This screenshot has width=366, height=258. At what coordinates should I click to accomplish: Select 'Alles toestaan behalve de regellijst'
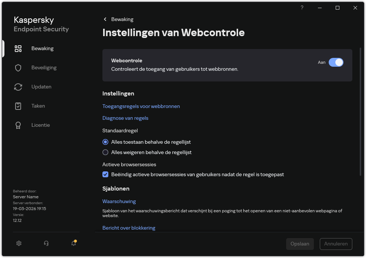pos(105,142)
